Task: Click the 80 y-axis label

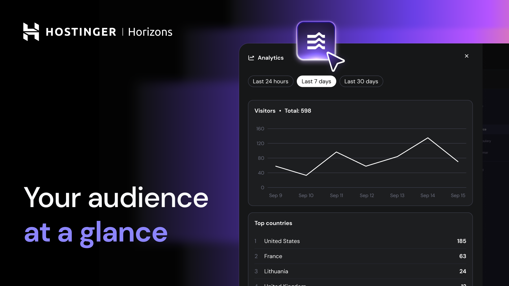Action: click(x=261, y=158)
